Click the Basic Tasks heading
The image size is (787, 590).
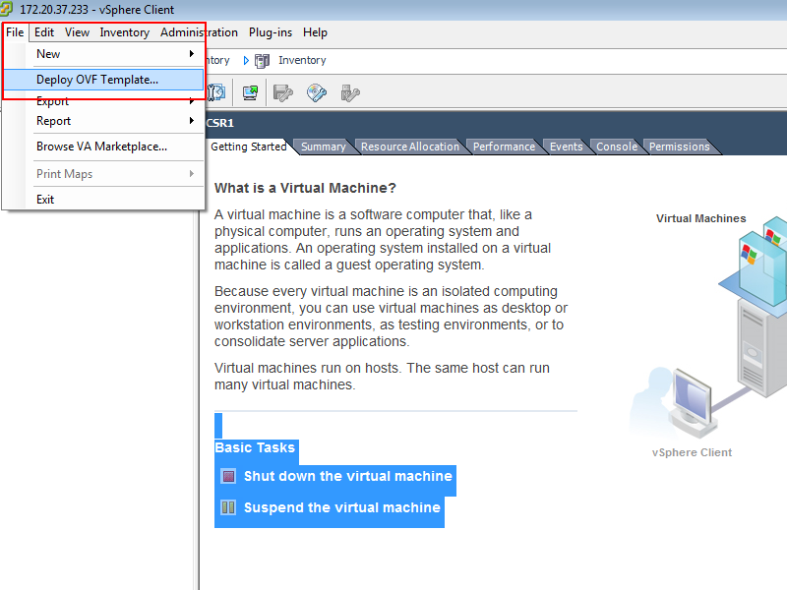pos(255,447)
